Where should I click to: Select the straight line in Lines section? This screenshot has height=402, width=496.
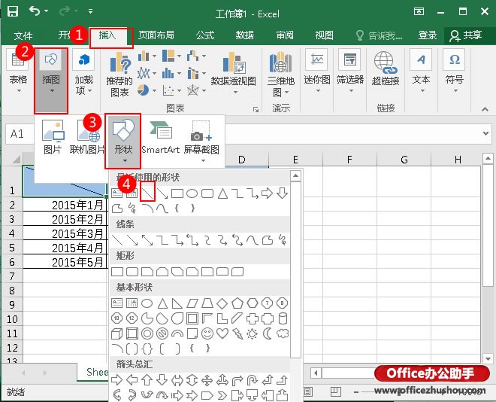(117, 240)
